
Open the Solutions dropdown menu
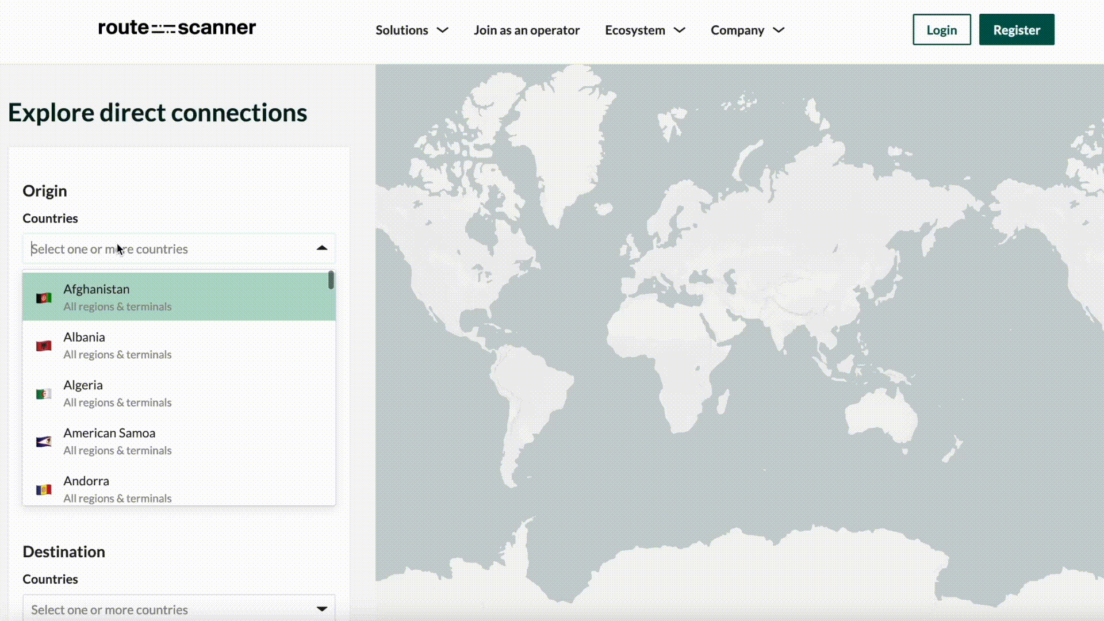point(409,29)
